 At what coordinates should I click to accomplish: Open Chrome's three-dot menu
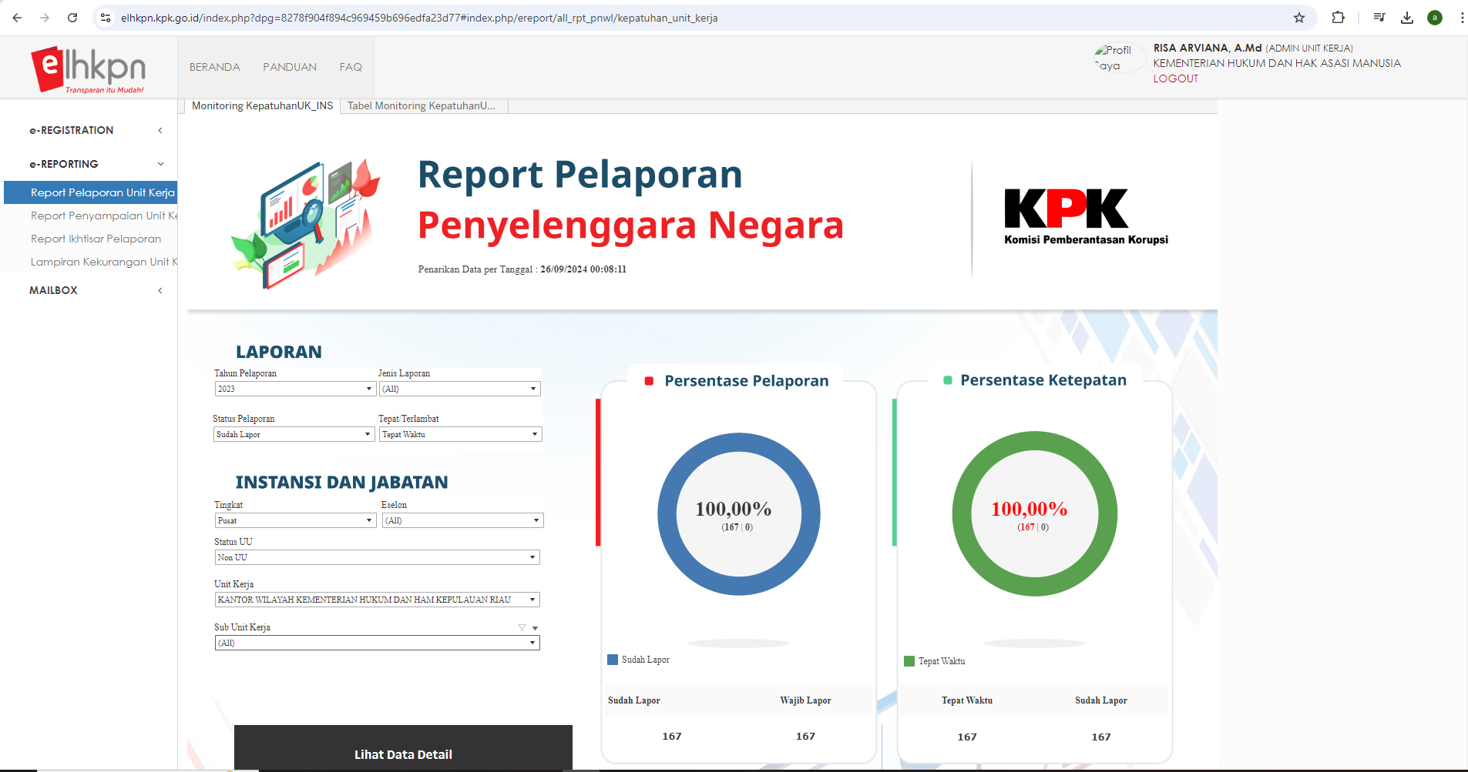pos(1462,18)
